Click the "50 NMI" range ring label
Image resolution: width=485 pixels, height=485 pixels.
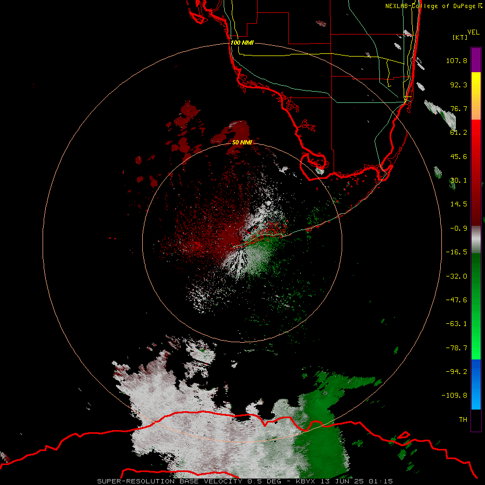coord(242,142)
